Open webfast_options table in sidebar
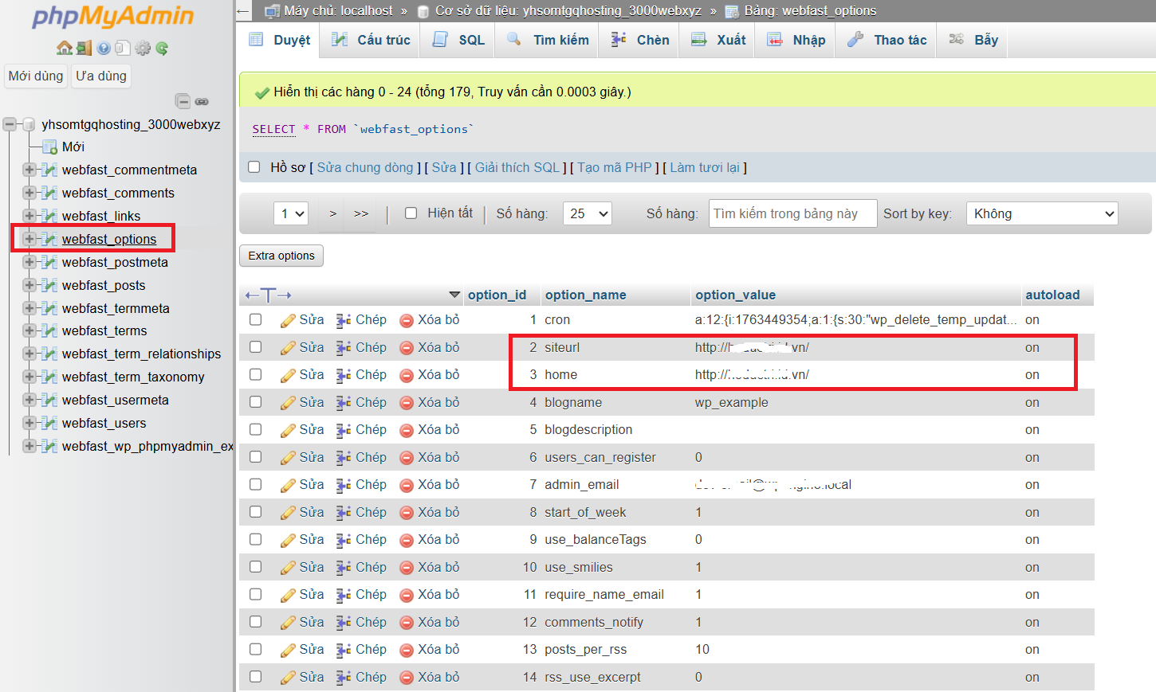Screen dimensions: 1156x692 click(x=109, y=239)
